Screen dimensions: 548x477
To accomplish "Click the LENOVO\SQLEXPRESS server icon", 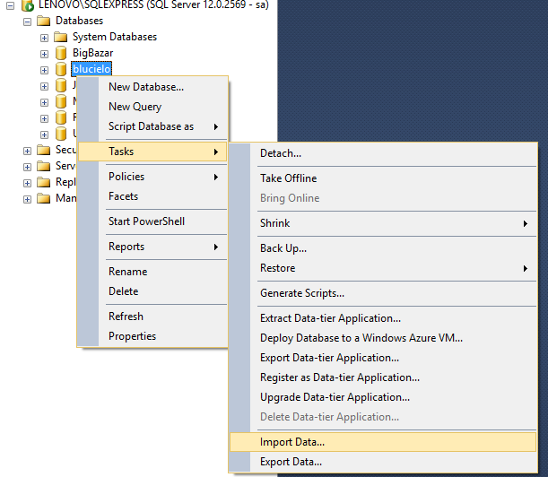I will 28,4.
